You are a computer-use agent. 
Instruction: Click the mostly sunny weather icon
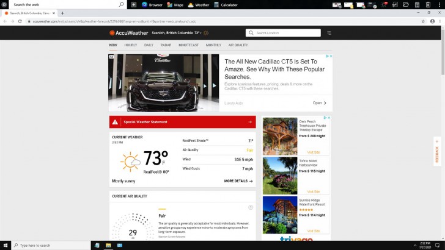130,162
